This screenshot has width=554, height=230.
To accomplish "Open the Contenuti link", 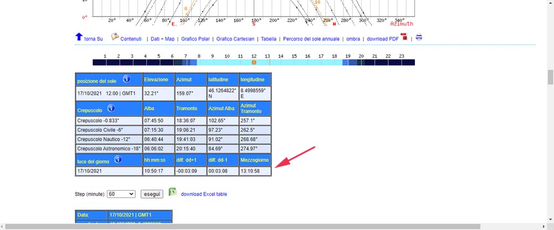I will pyautogui.click(x=131, y=39).
